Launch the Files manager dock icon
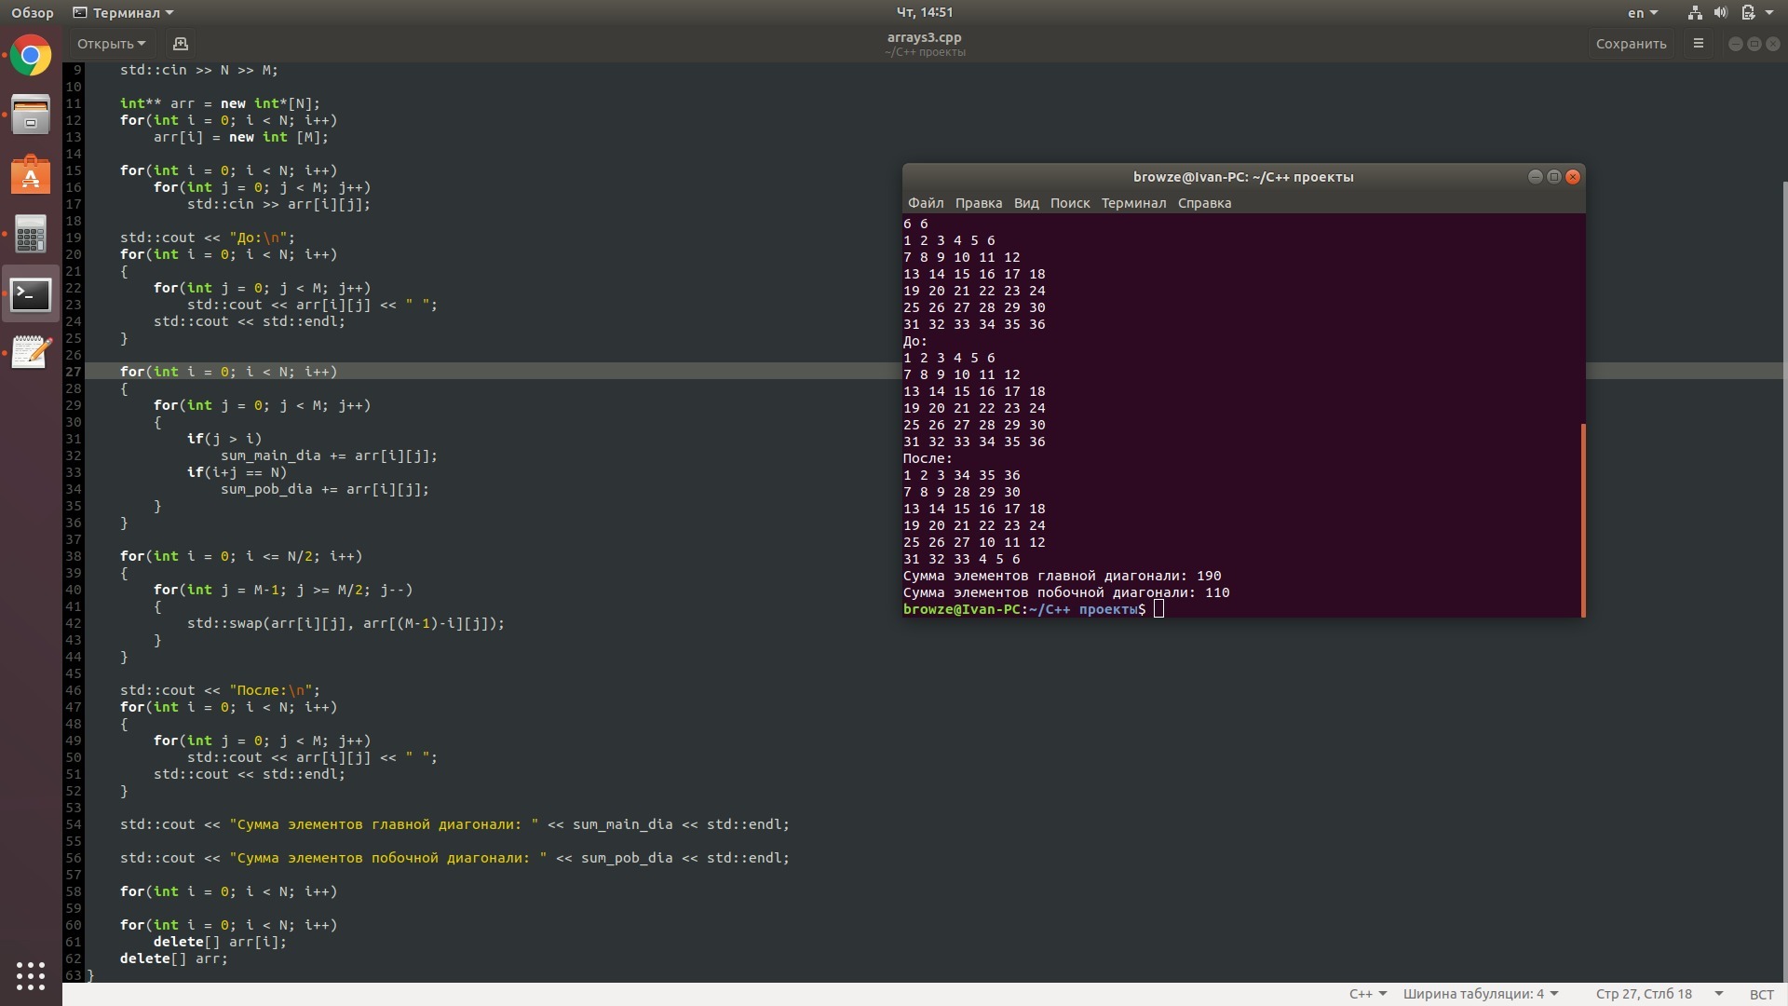Screen dimensions: 1788x1006 (31, 116)
